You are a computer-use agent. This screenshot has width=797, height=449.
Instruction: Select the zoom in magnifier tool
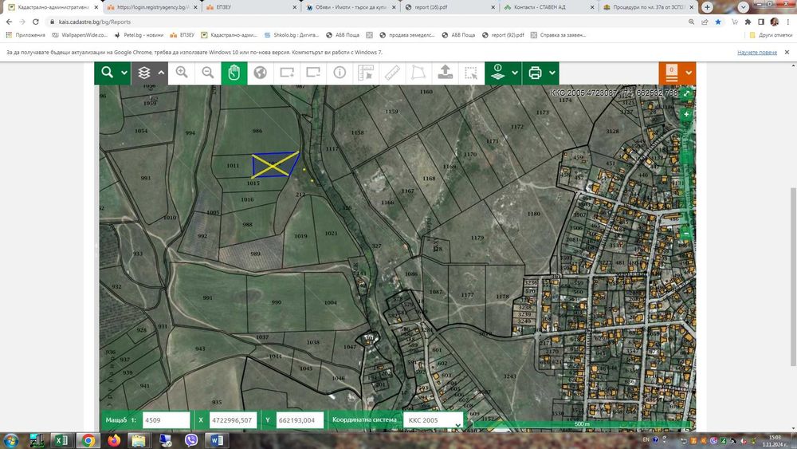(x=182, y=73)
